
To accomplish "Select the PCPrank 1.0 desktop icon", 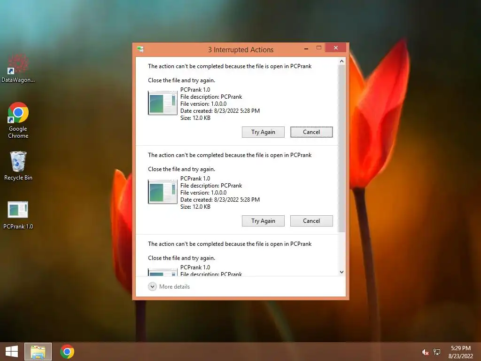I will click(x=18, y=215).
